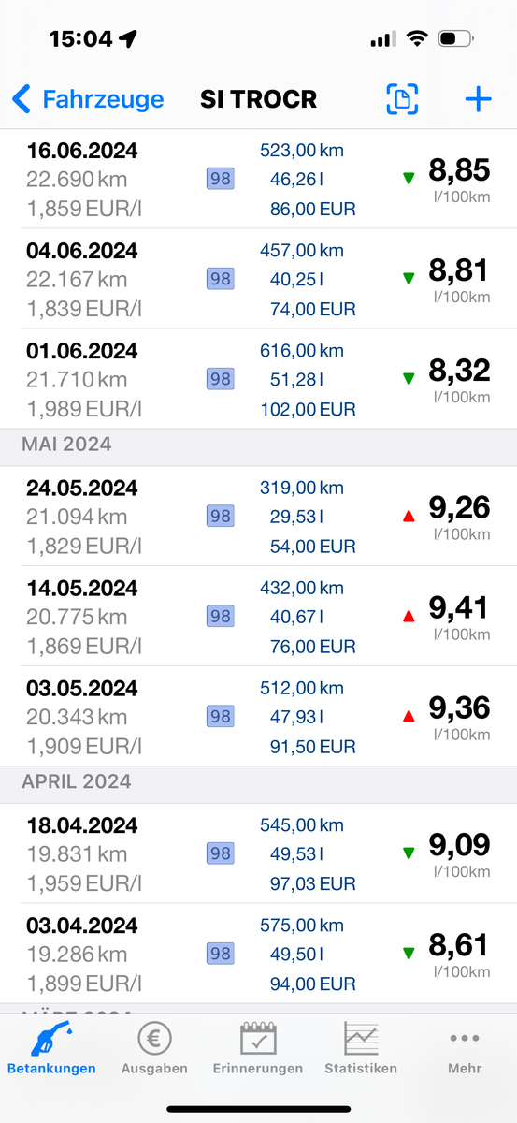
Task: Tap the plus icon to add refueling
Action: point(478,99)
